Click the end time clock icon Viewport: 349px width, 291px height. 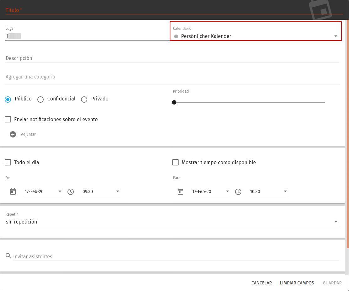click(x=238, y=191)
